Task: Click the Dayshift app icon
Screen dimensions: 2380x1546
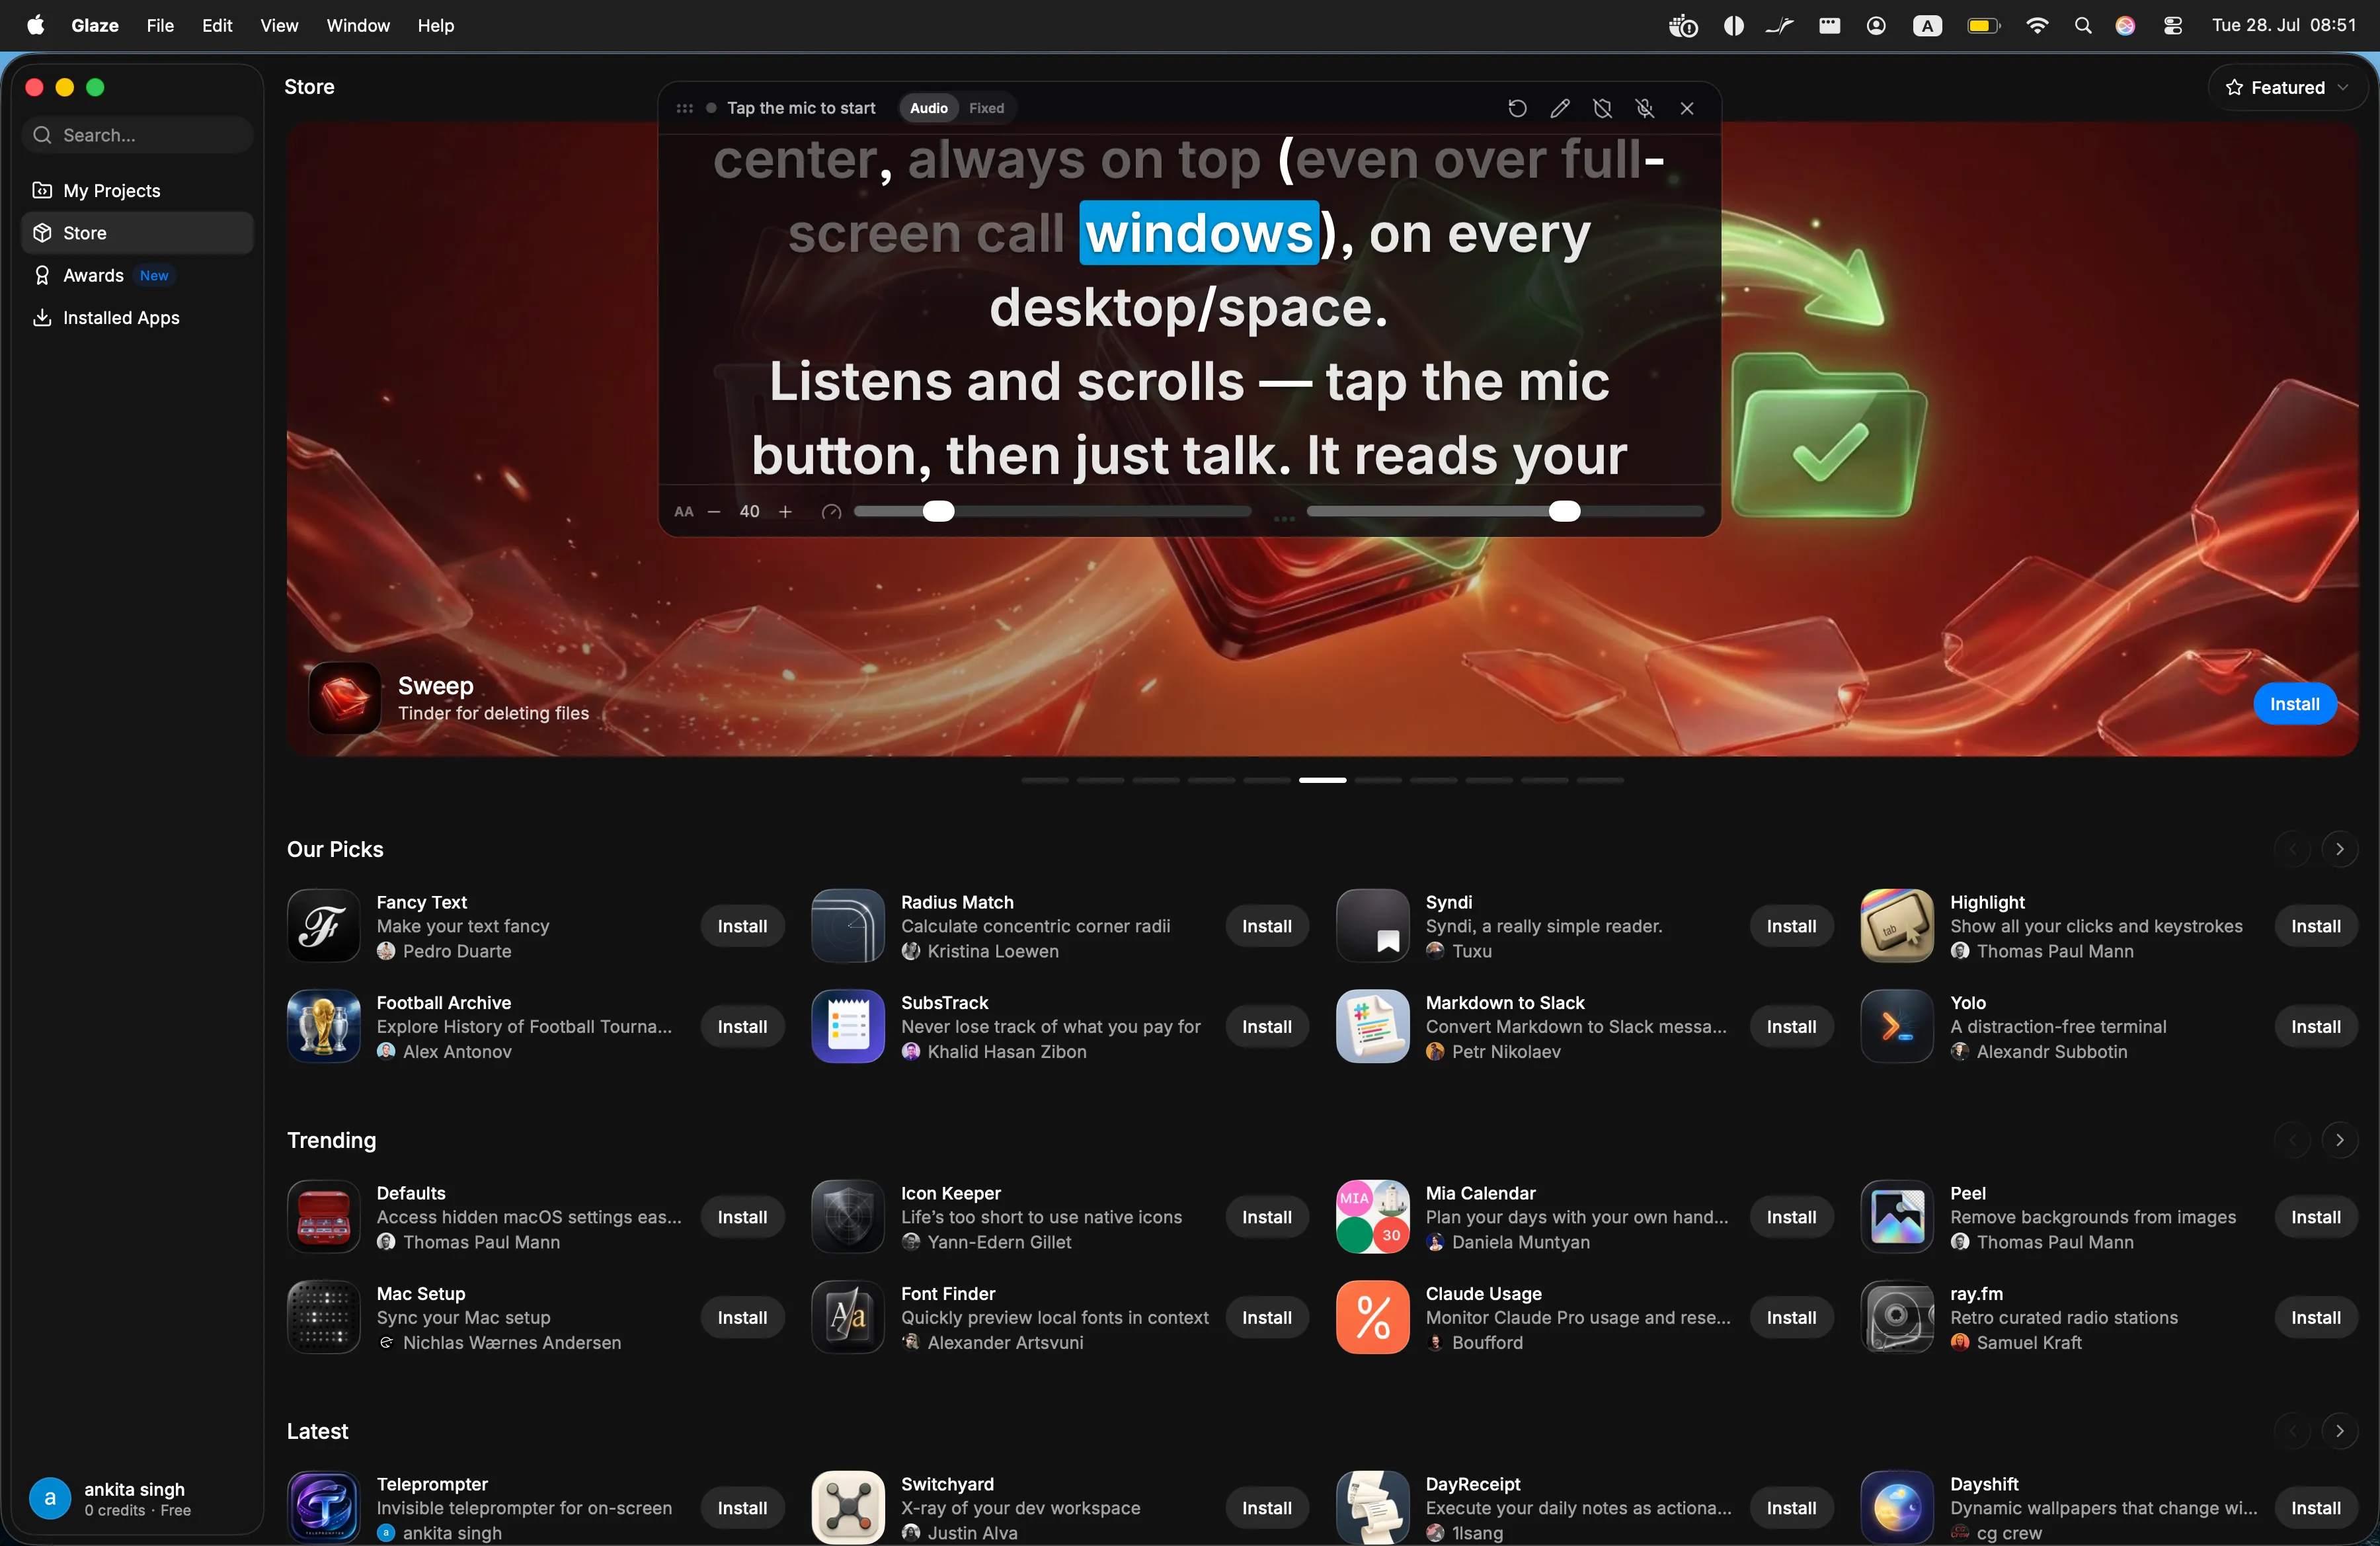Action: [x=1897, y=1508]
